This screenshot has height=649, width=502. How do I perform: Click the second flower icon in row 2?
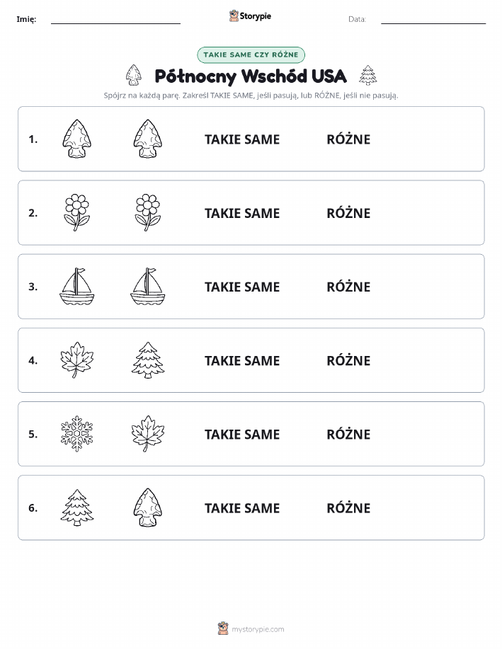click(148, 212)
